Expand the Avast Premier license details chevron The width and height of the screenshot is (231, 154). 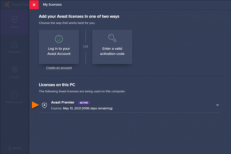[217, 105]
